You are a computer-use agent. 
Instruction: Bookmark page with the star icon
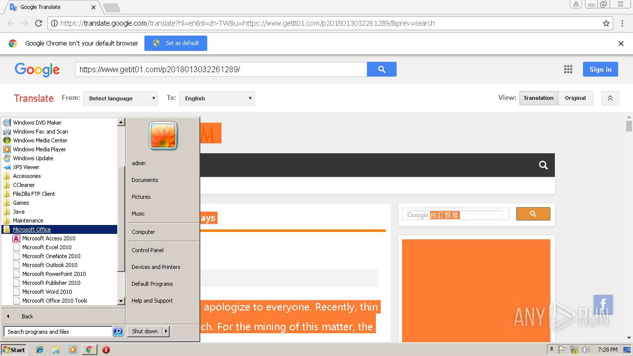click(606, 23)
